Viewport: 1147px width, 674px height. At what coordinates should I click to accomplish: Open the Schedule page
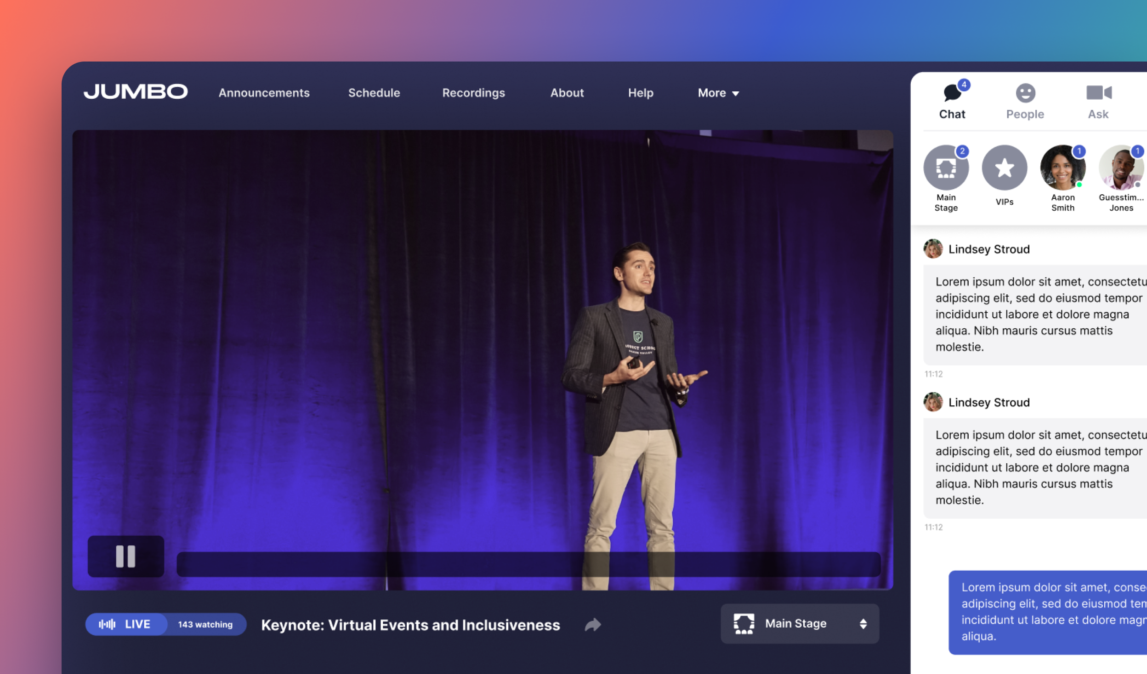pos(374,93)
